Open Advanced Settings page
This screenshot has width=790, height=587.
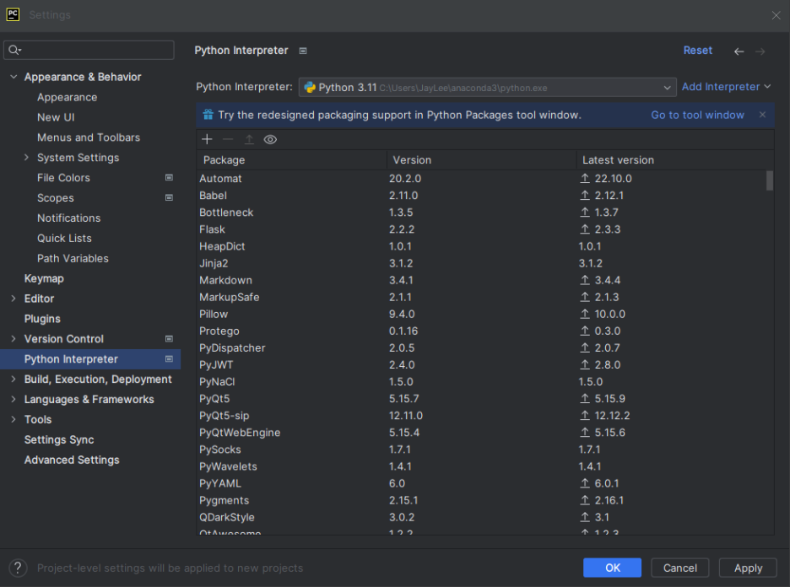pos(72,460)
